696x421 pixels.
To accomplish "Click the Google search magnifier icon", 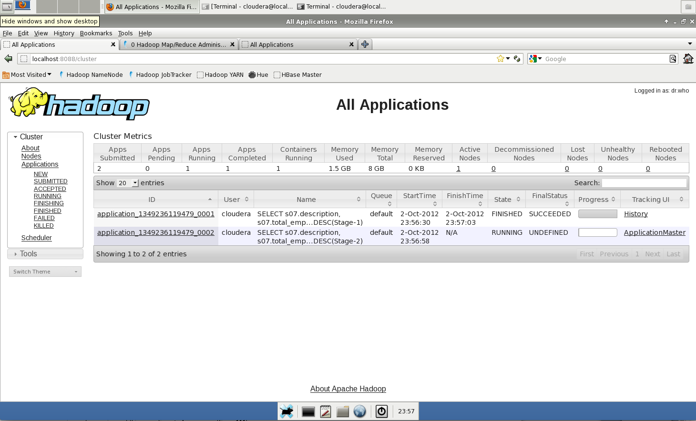I will click(x=673, y=59).
